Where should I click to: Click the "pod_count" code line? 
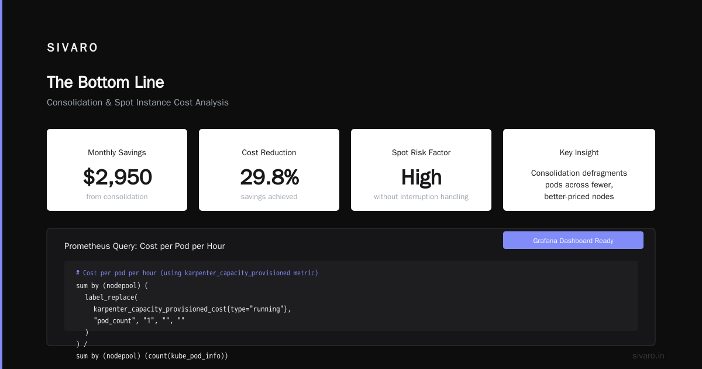[139, 320]
